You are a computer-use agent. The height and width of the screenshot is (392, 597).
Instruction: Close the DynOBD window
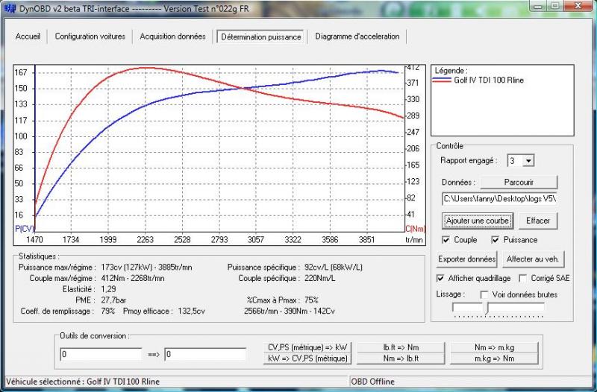[x=578, y=5]
